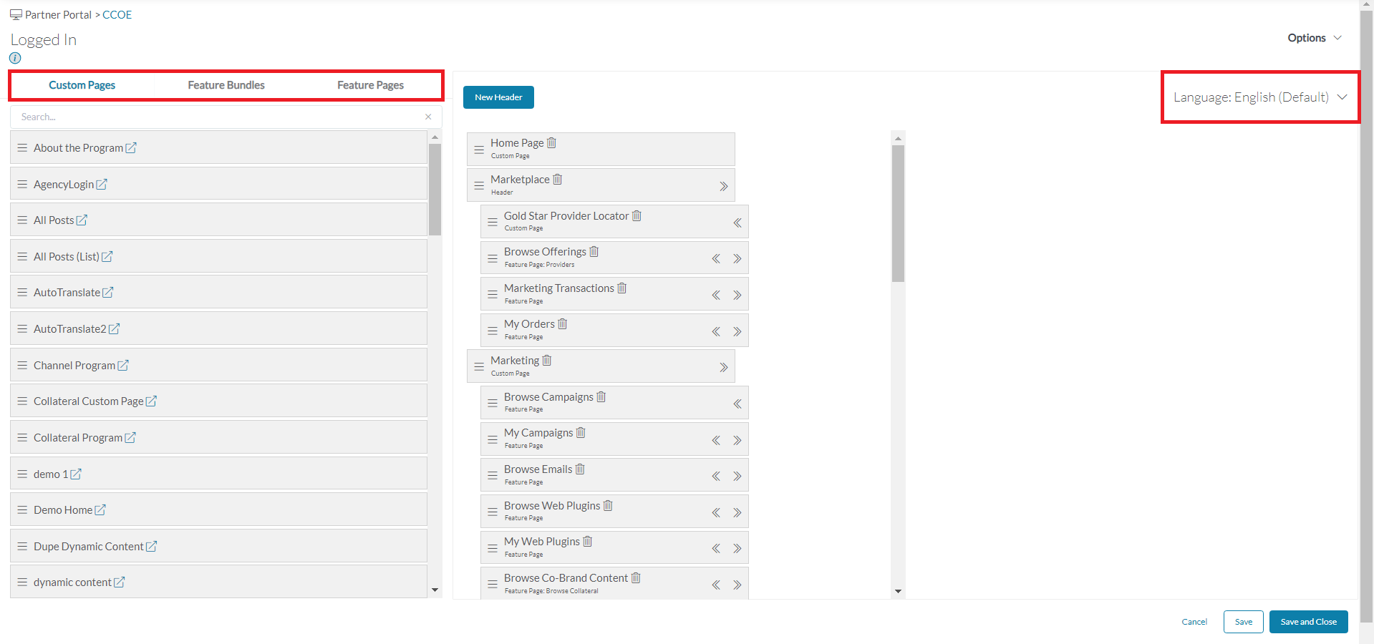
Task: Open the CCOE breadcrumb link
Action: 116,14
